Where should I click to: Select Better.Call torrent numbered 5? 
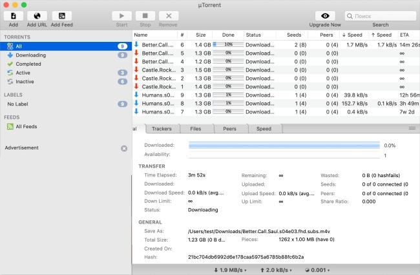tap(276, 53)
